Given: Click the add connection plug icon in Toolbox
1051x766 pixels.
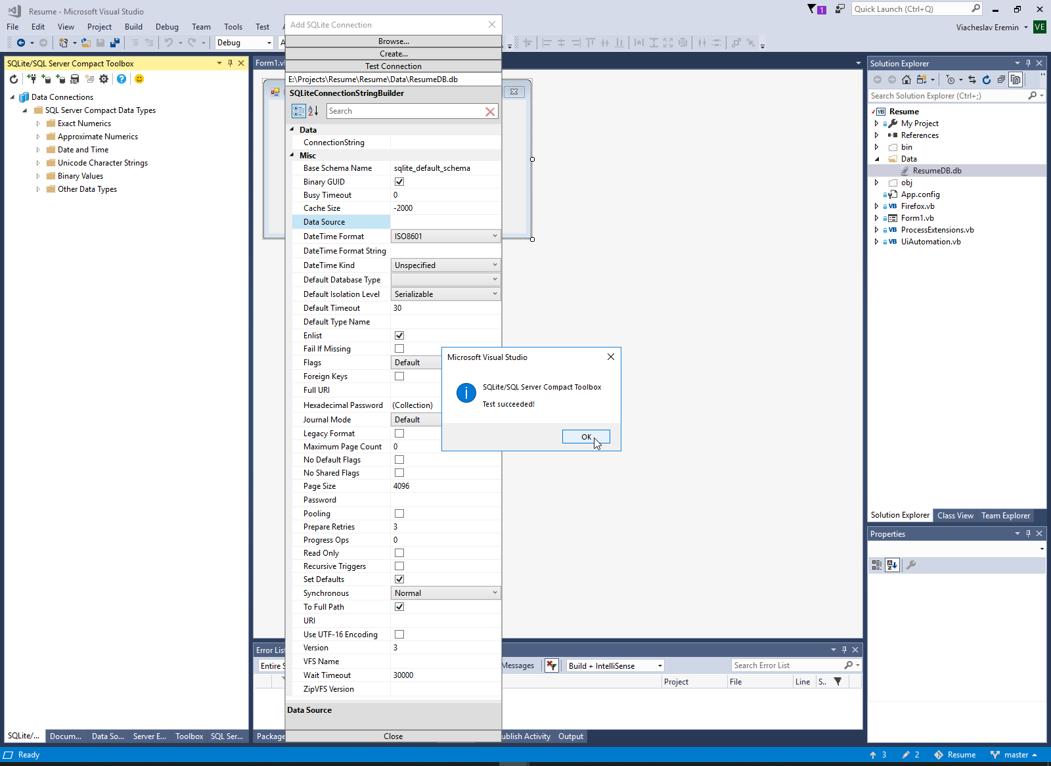Looking at the screenshot, I should (32, 79).
